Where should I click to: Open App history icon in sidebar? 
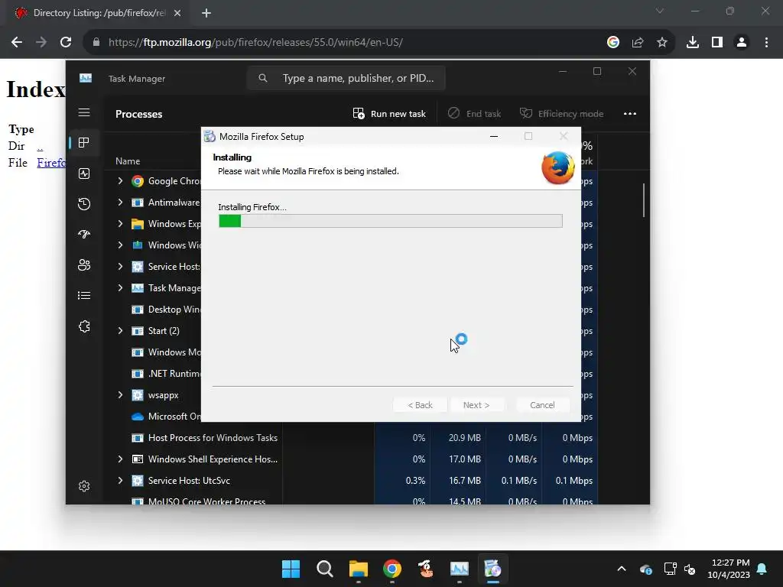pos(84,203)
